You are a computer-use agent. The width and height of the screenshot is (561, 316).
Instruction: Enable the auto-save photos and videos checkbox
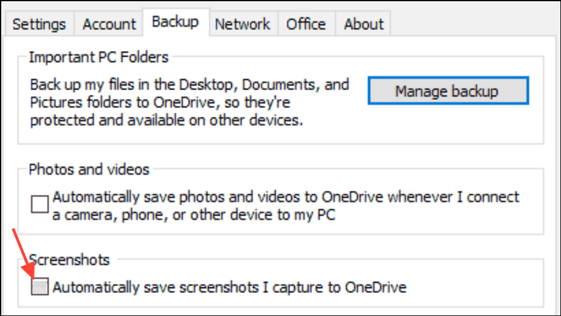[x=40, y=205]
